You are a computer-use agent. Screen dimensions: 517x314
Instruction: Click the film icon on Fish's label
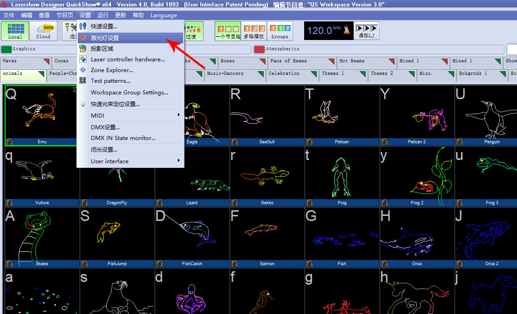[309, 264]
